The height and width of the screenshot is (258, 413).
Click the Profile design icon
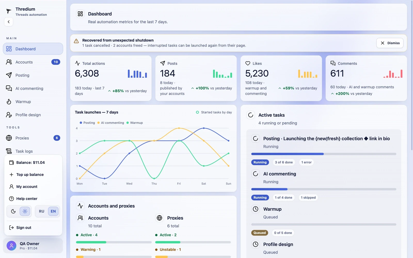(9, 115)
